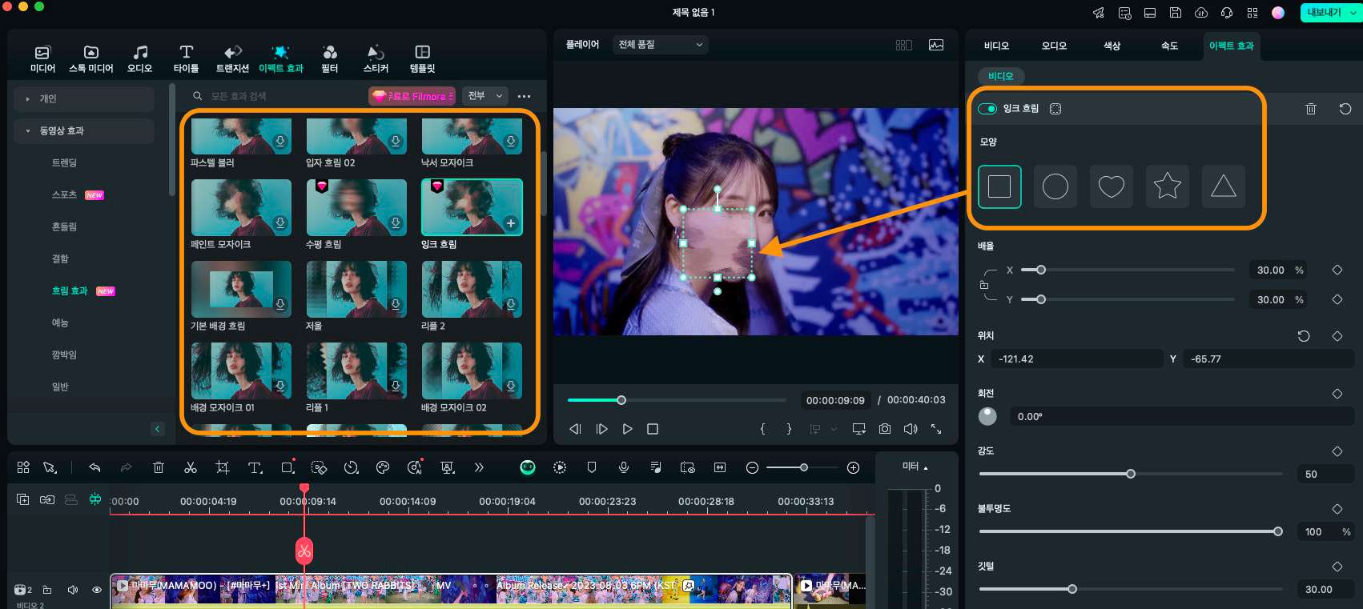1363x609 pixels.
Task: Stop the preview playback
Action: [x=653, y=429]
